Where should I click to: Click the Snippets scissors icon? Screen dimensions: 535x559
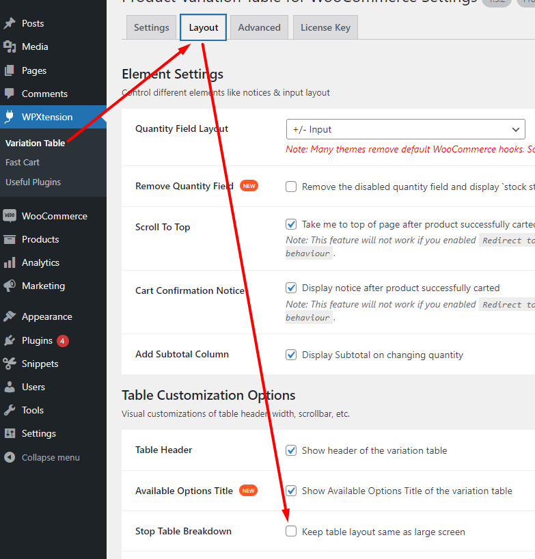(x=10, y=364)
